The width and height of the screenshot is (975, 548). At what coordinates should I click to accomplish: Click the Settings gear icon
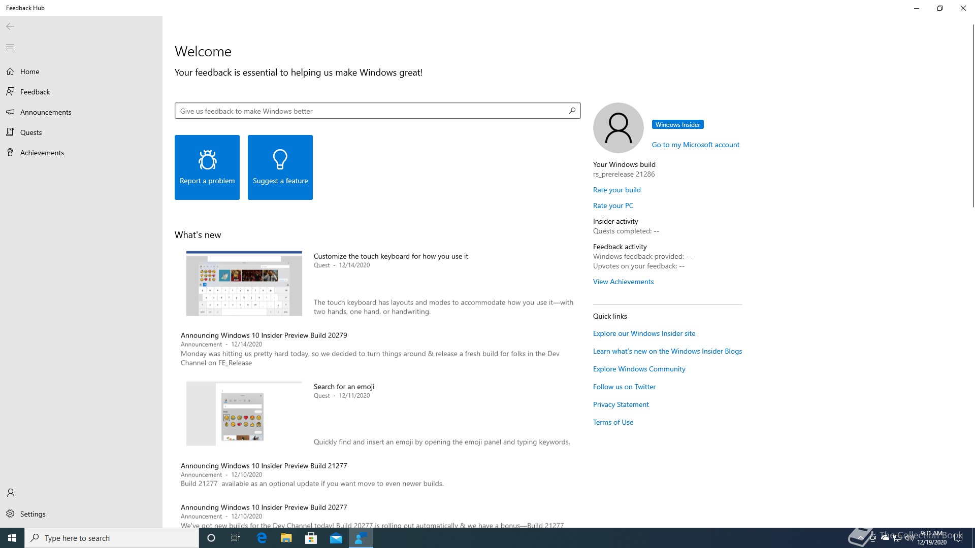click(10, 513)
